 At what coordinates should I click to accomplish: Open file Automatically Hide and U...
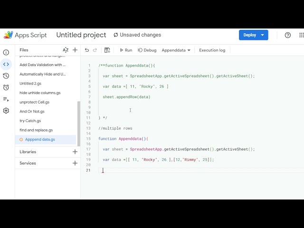(x=43, y=74)
